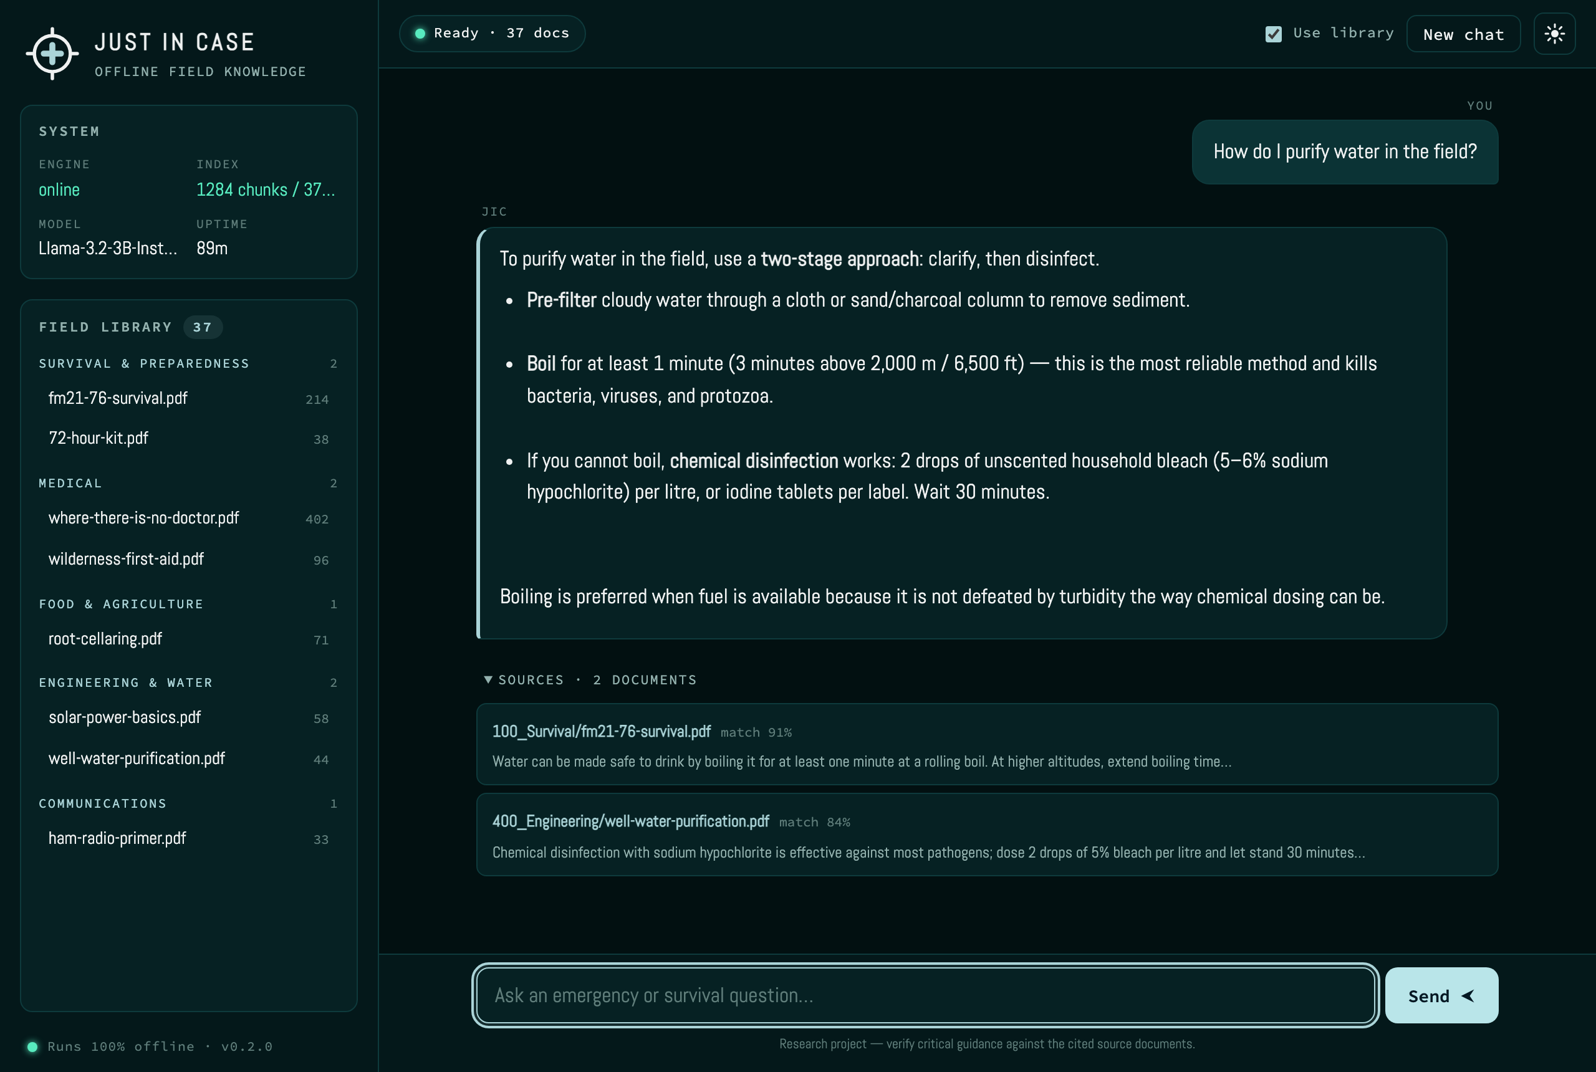
Task: Click the chemical disinfection bullet in the answer
Action: pos(927,477)
